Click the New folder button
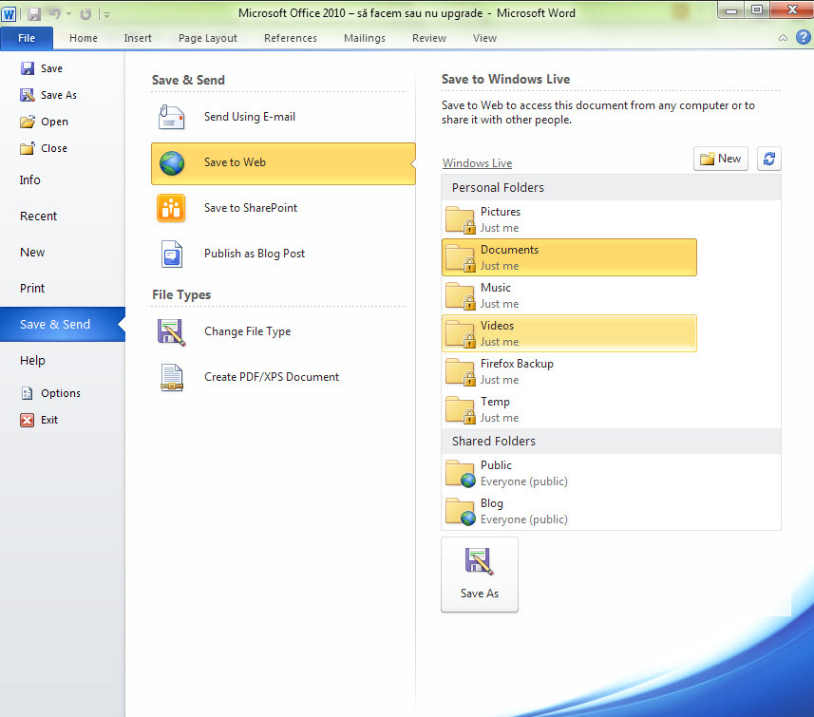This screenshot has width=814, height=717. pyautogui.click(x=721, y=159)
